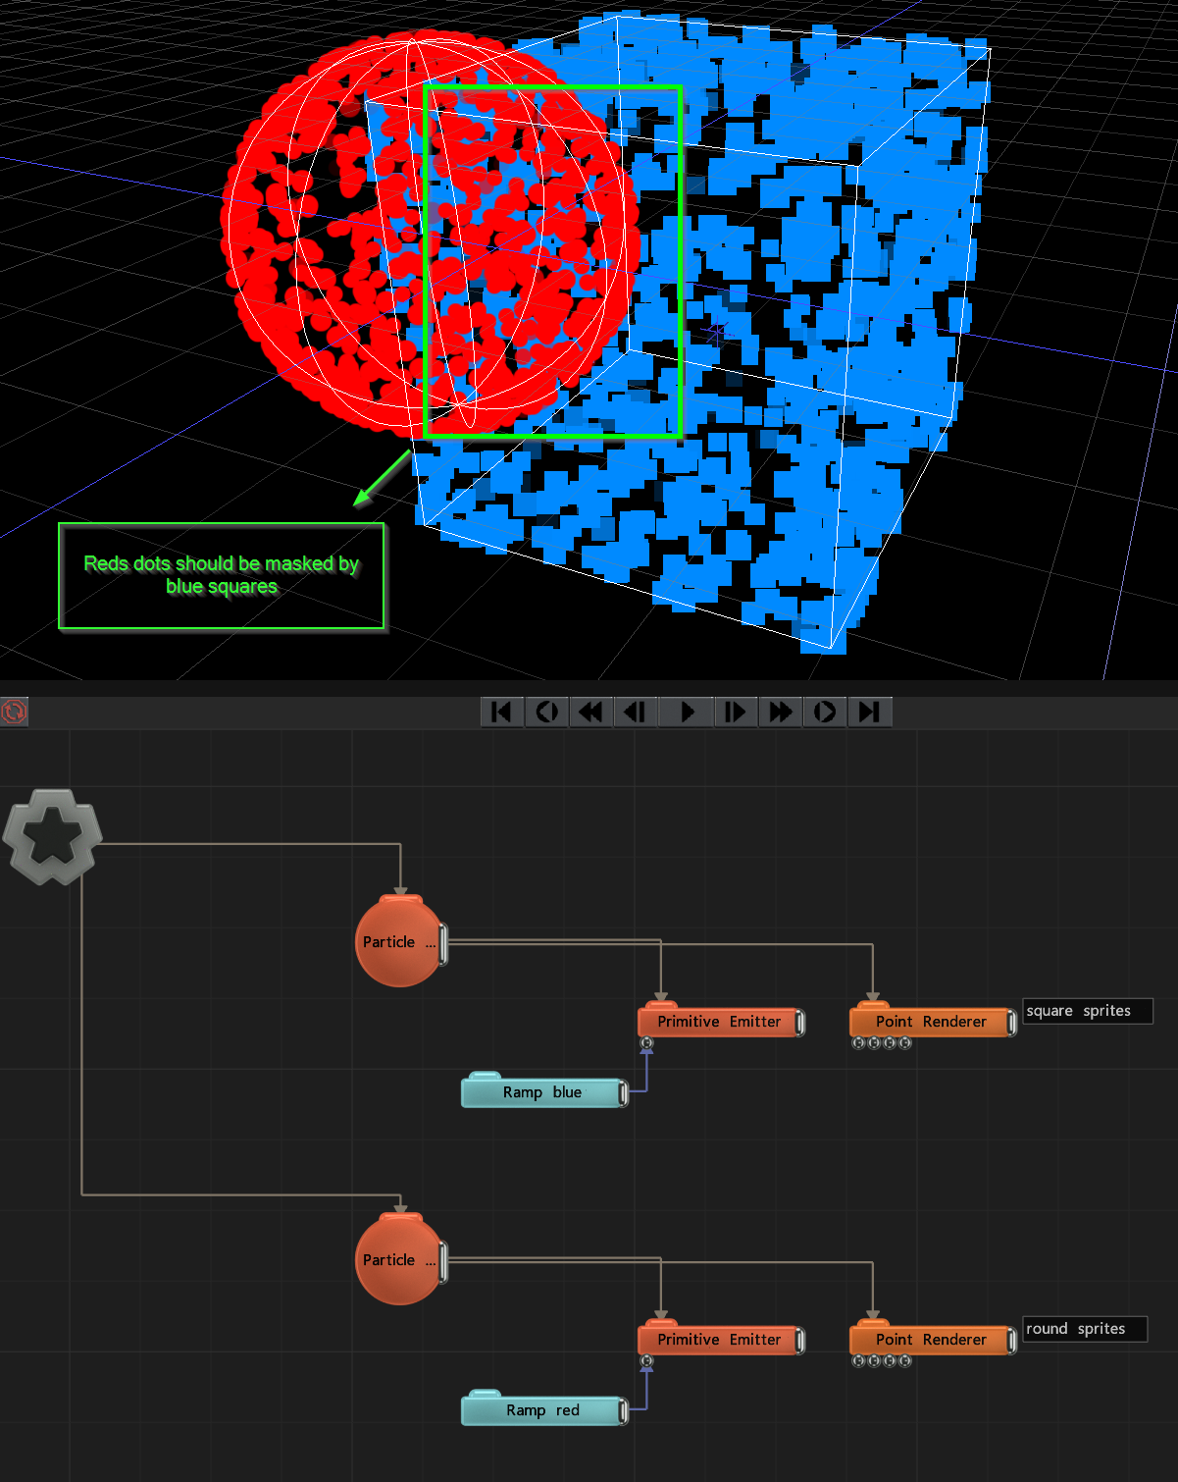
Task: Rewind using the double-left-arrow button
Action: coord(590,712)
